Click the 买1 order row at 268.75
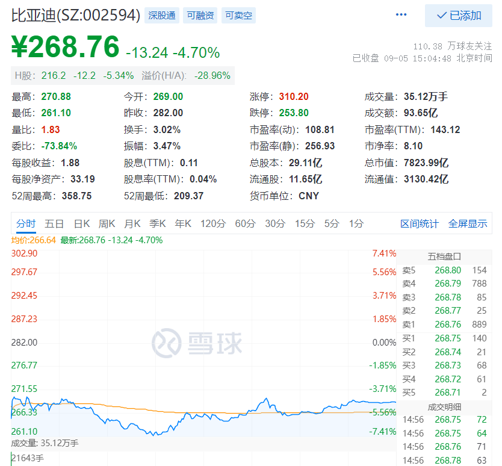This screenshot has height=466, width=502. 444,338
